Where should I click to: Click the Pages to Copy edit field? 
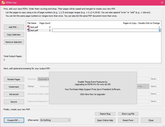pyautogui.click(x=106, y=31)
